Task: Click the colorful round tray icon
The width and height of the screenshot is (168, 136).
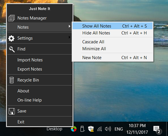Action: (x=74, y=129)
